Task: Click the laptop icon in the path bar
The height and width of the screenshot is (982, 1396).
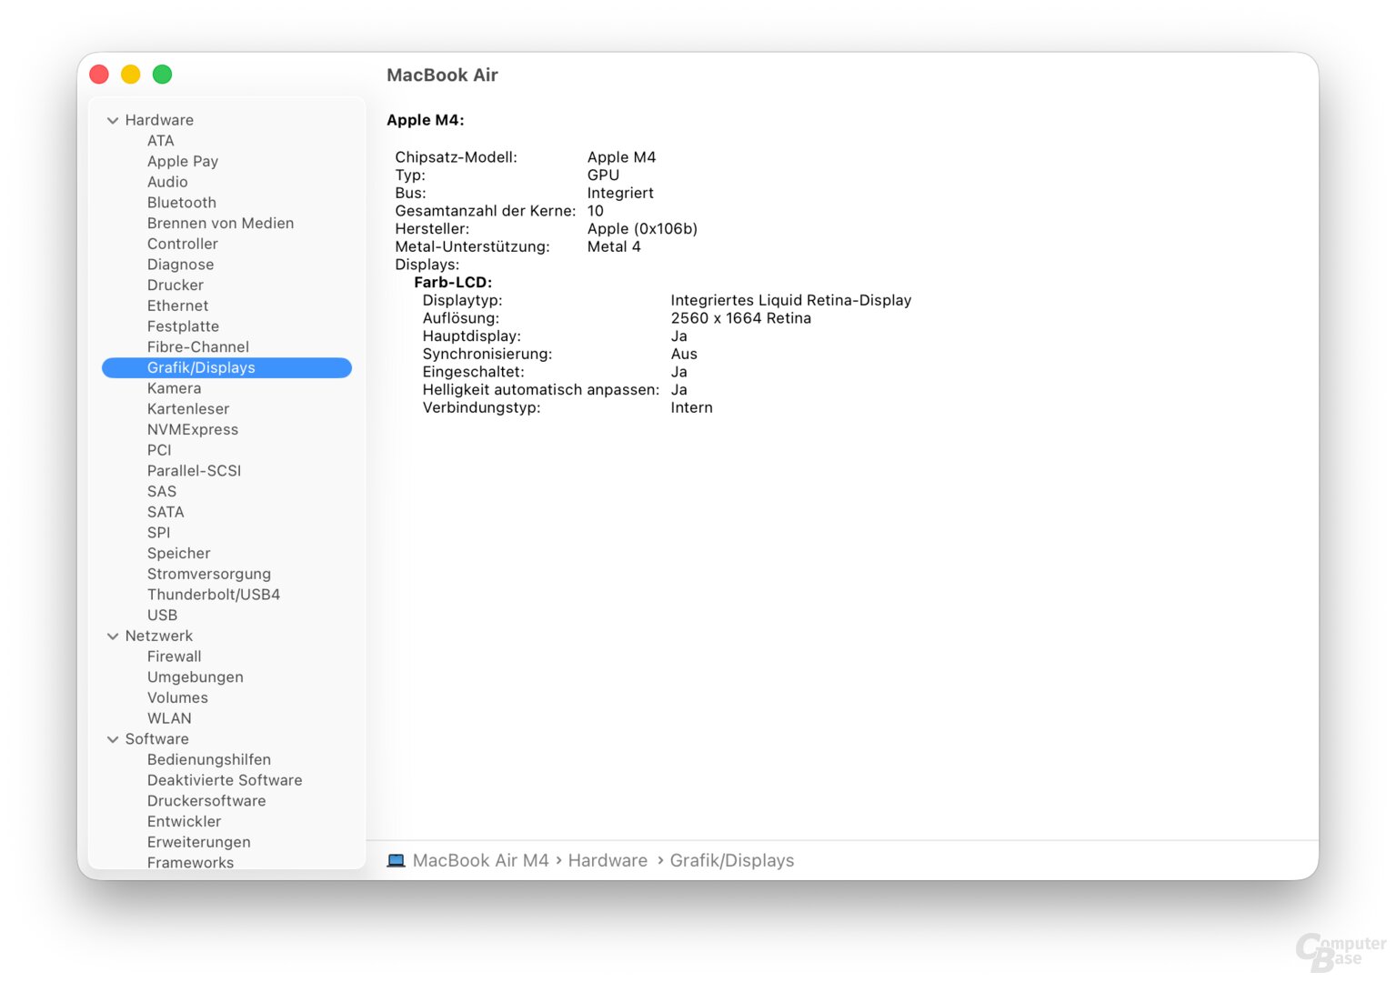Action: pyautogui.click(x=396, y=860)
